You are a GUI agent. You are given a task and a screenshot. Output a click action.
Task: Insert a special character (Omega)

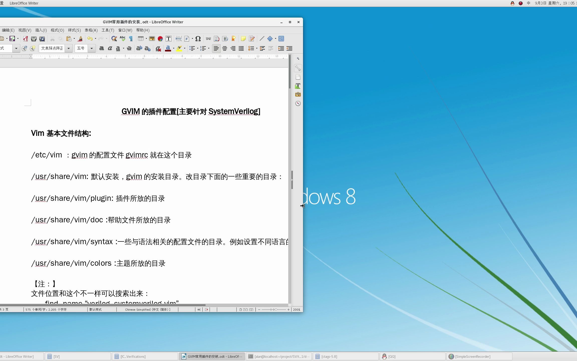tap(198, 39)
